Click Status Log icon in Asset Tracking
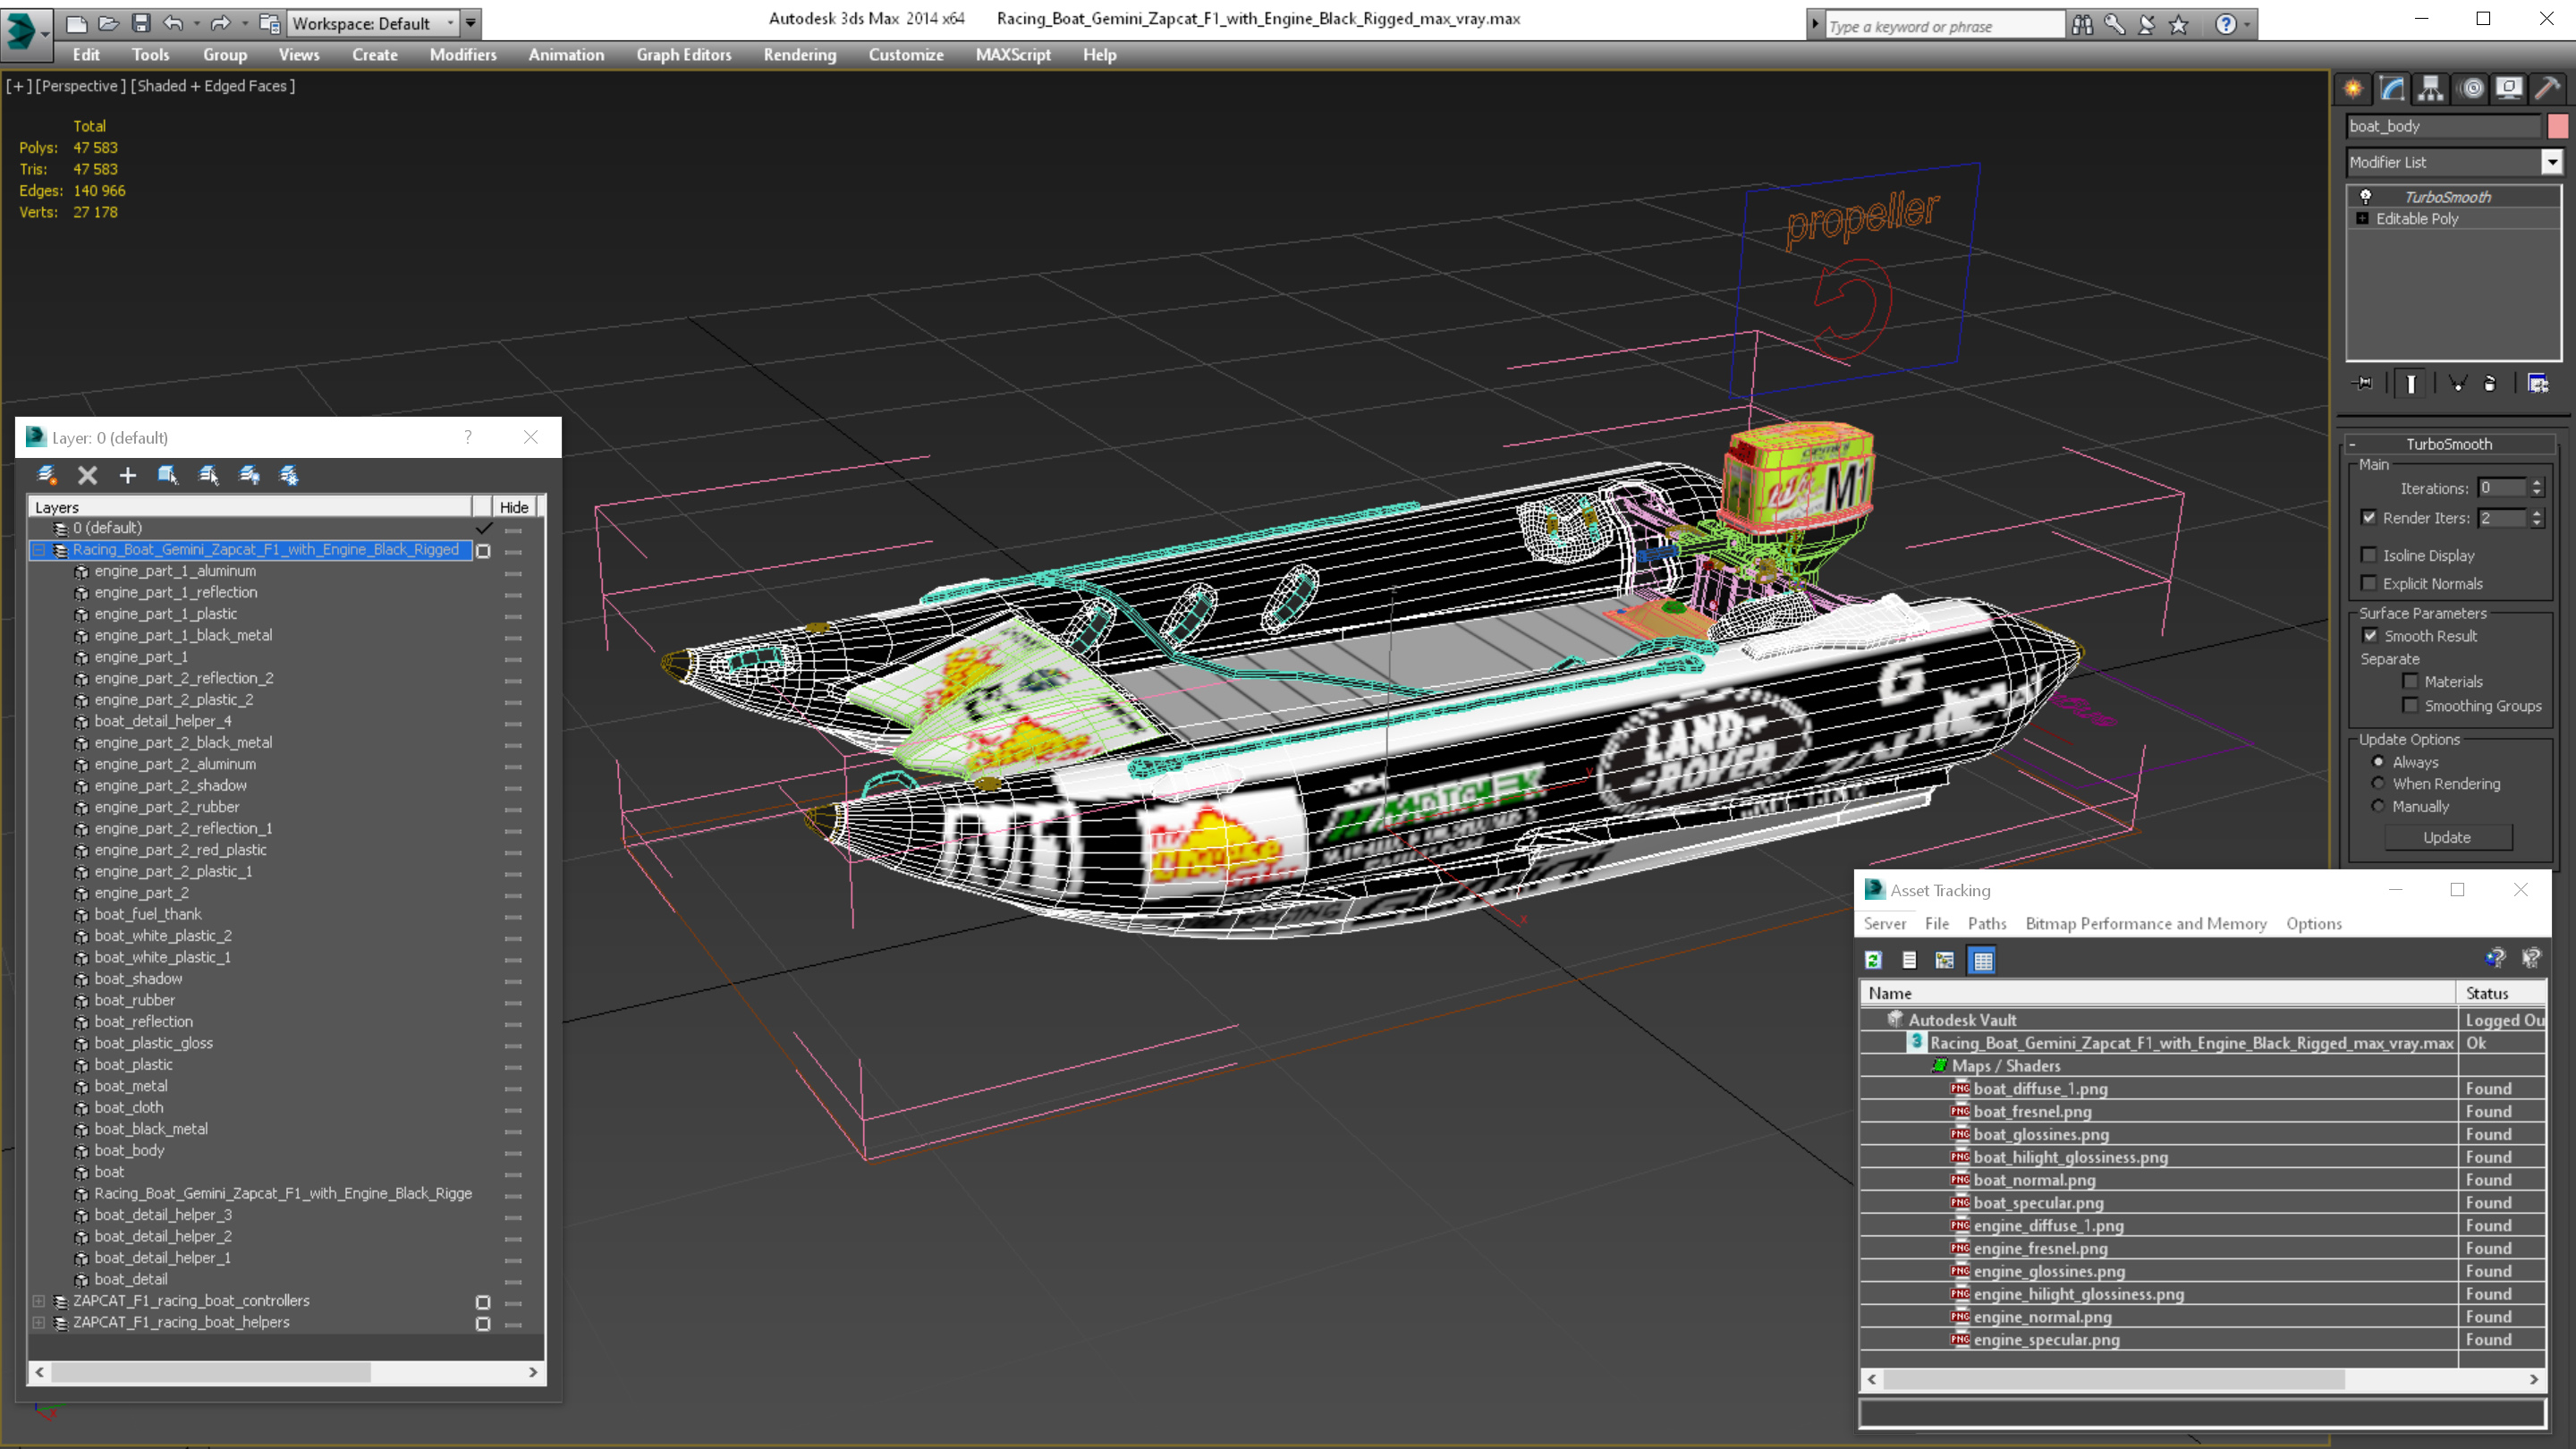Viewport: 2576px width, 1449px height. pyautogui.click(x=1909, y=960)
